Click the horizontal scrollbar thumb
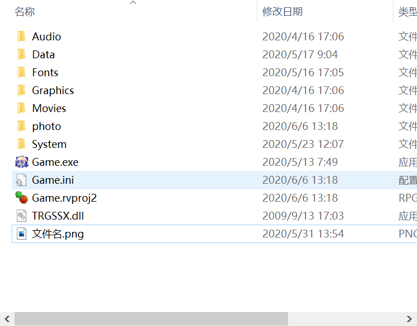417x326 pixels. point(151,319)
